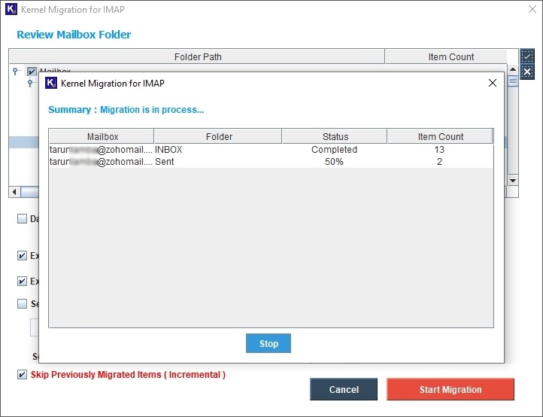543x417 pixels.
Task: Click the Mailbox column header
Action: click(x=102, y=136)
